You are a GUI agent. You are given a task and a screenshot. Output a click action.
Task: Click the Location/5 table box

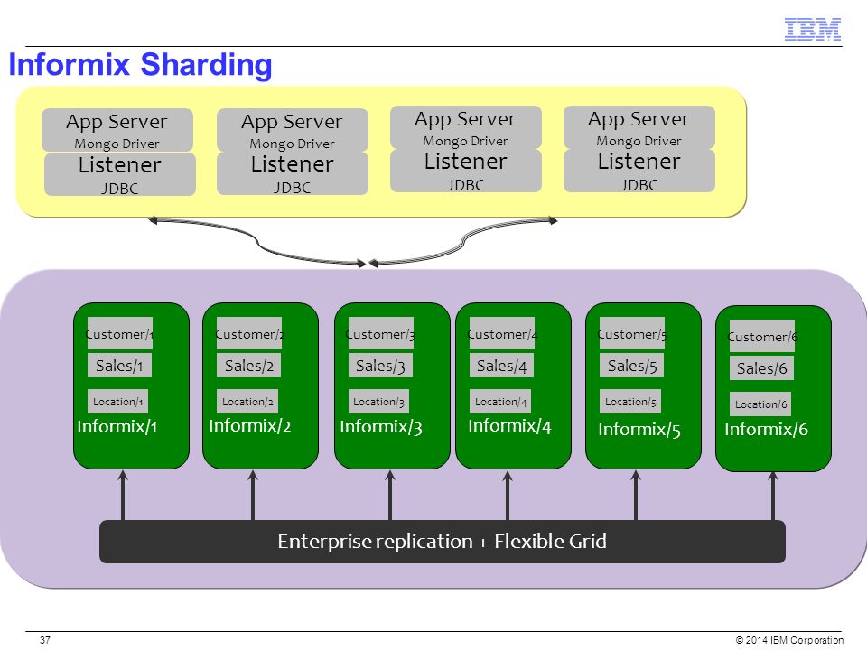630,401
